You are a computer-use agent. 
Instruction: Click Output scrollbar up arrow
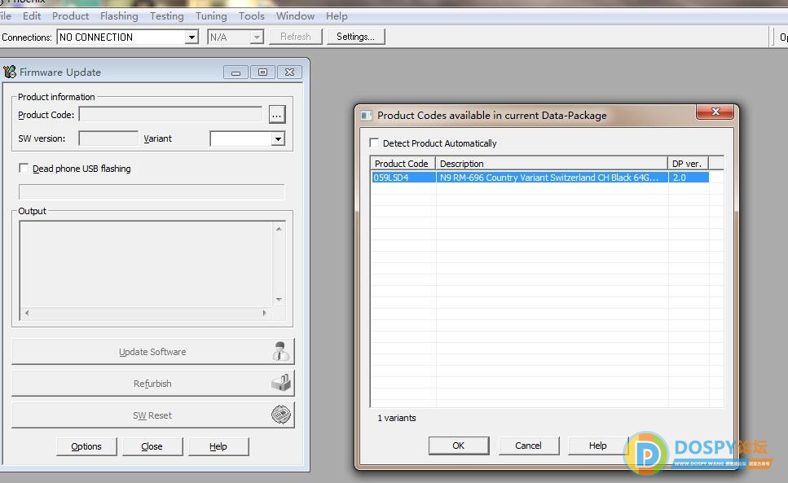[279, 228]
